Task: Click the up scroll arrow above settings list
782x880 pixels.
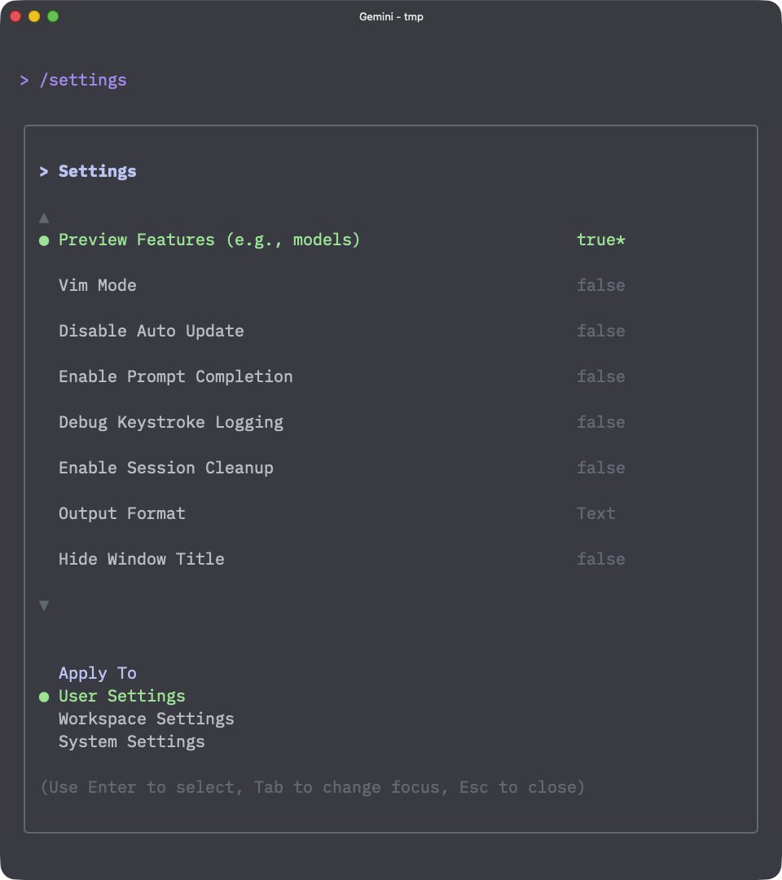Action: pos(44,218)
